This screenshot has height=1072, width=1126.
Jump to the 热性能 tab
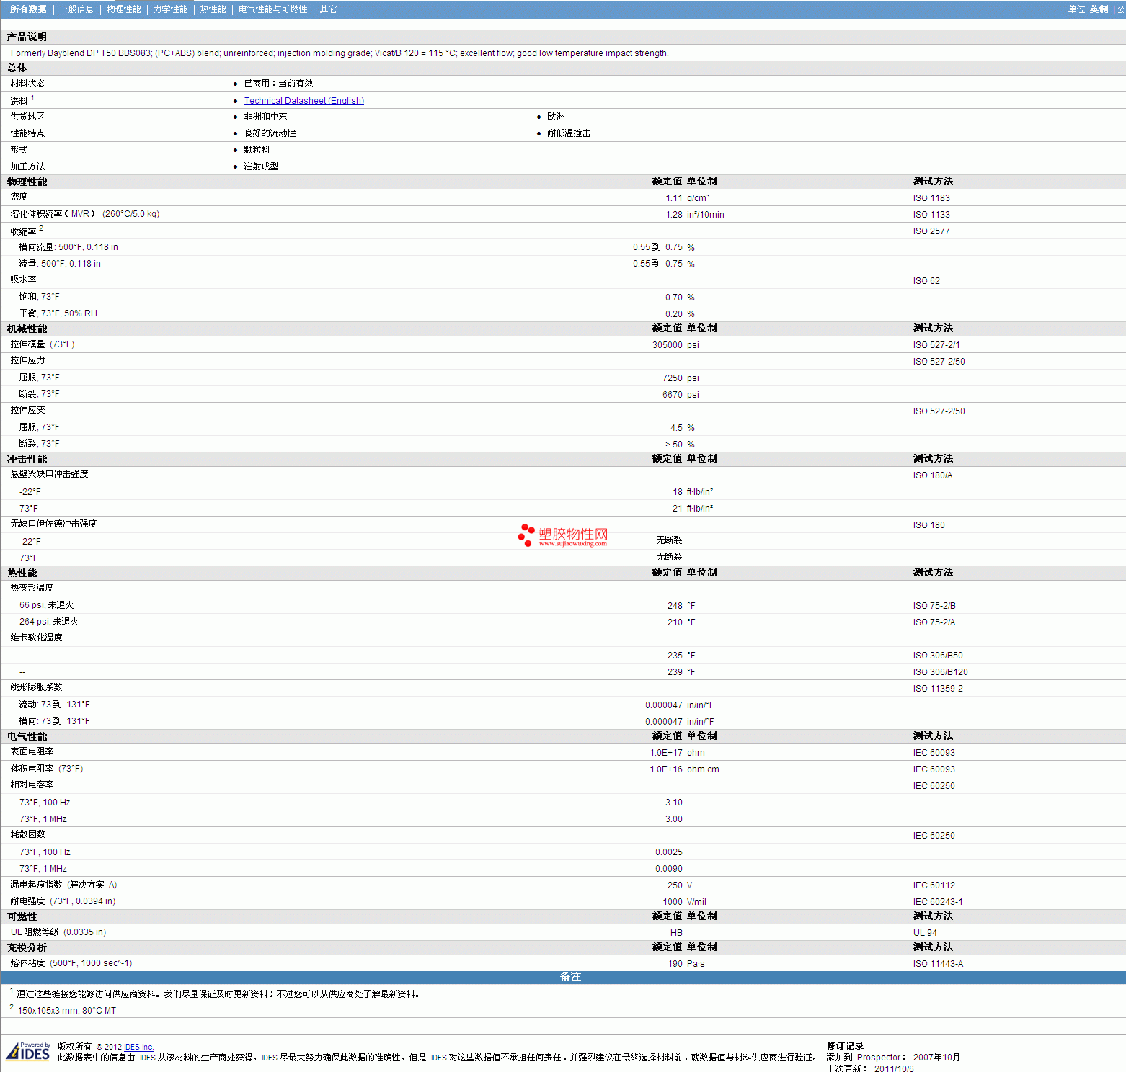(x=213, y=9)
